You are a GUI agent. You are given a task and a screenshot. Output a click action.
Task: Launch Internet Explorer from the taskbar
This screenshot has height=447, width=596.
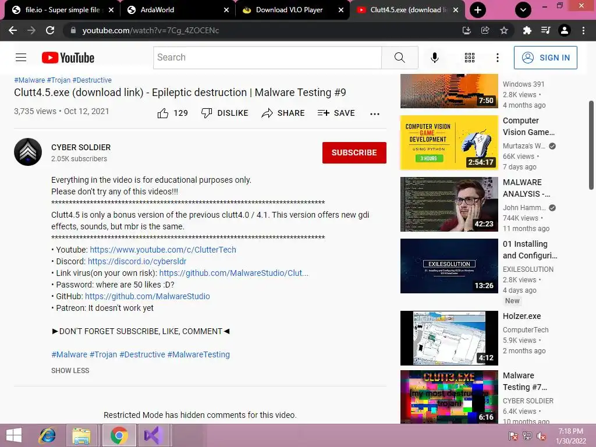coord(48,435)
